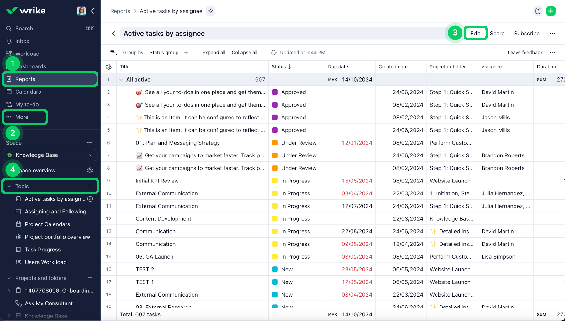The image size is (565, 321).
Task: Click the user profile avatar
Action: click(x=81, y=11)
